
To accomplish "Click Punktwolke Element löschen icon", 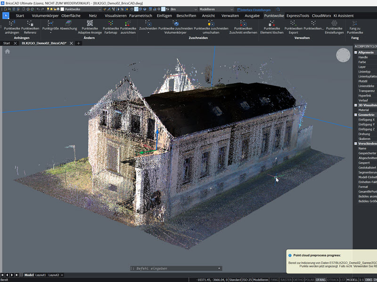I will pos(272,23).
